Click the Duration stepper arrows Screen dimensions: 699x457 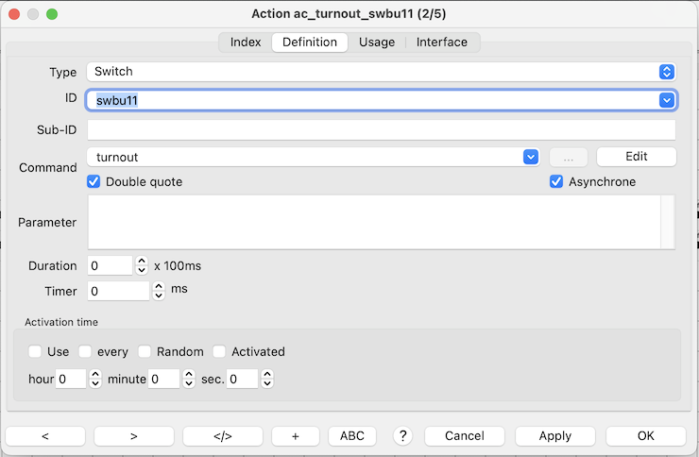coord(142,266)
